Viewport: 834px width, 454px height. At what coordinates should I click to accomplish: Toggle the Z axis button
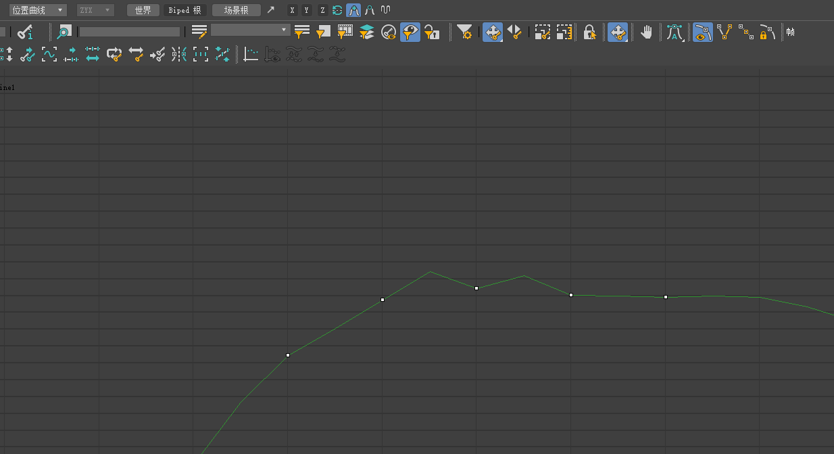click(322, 10)
